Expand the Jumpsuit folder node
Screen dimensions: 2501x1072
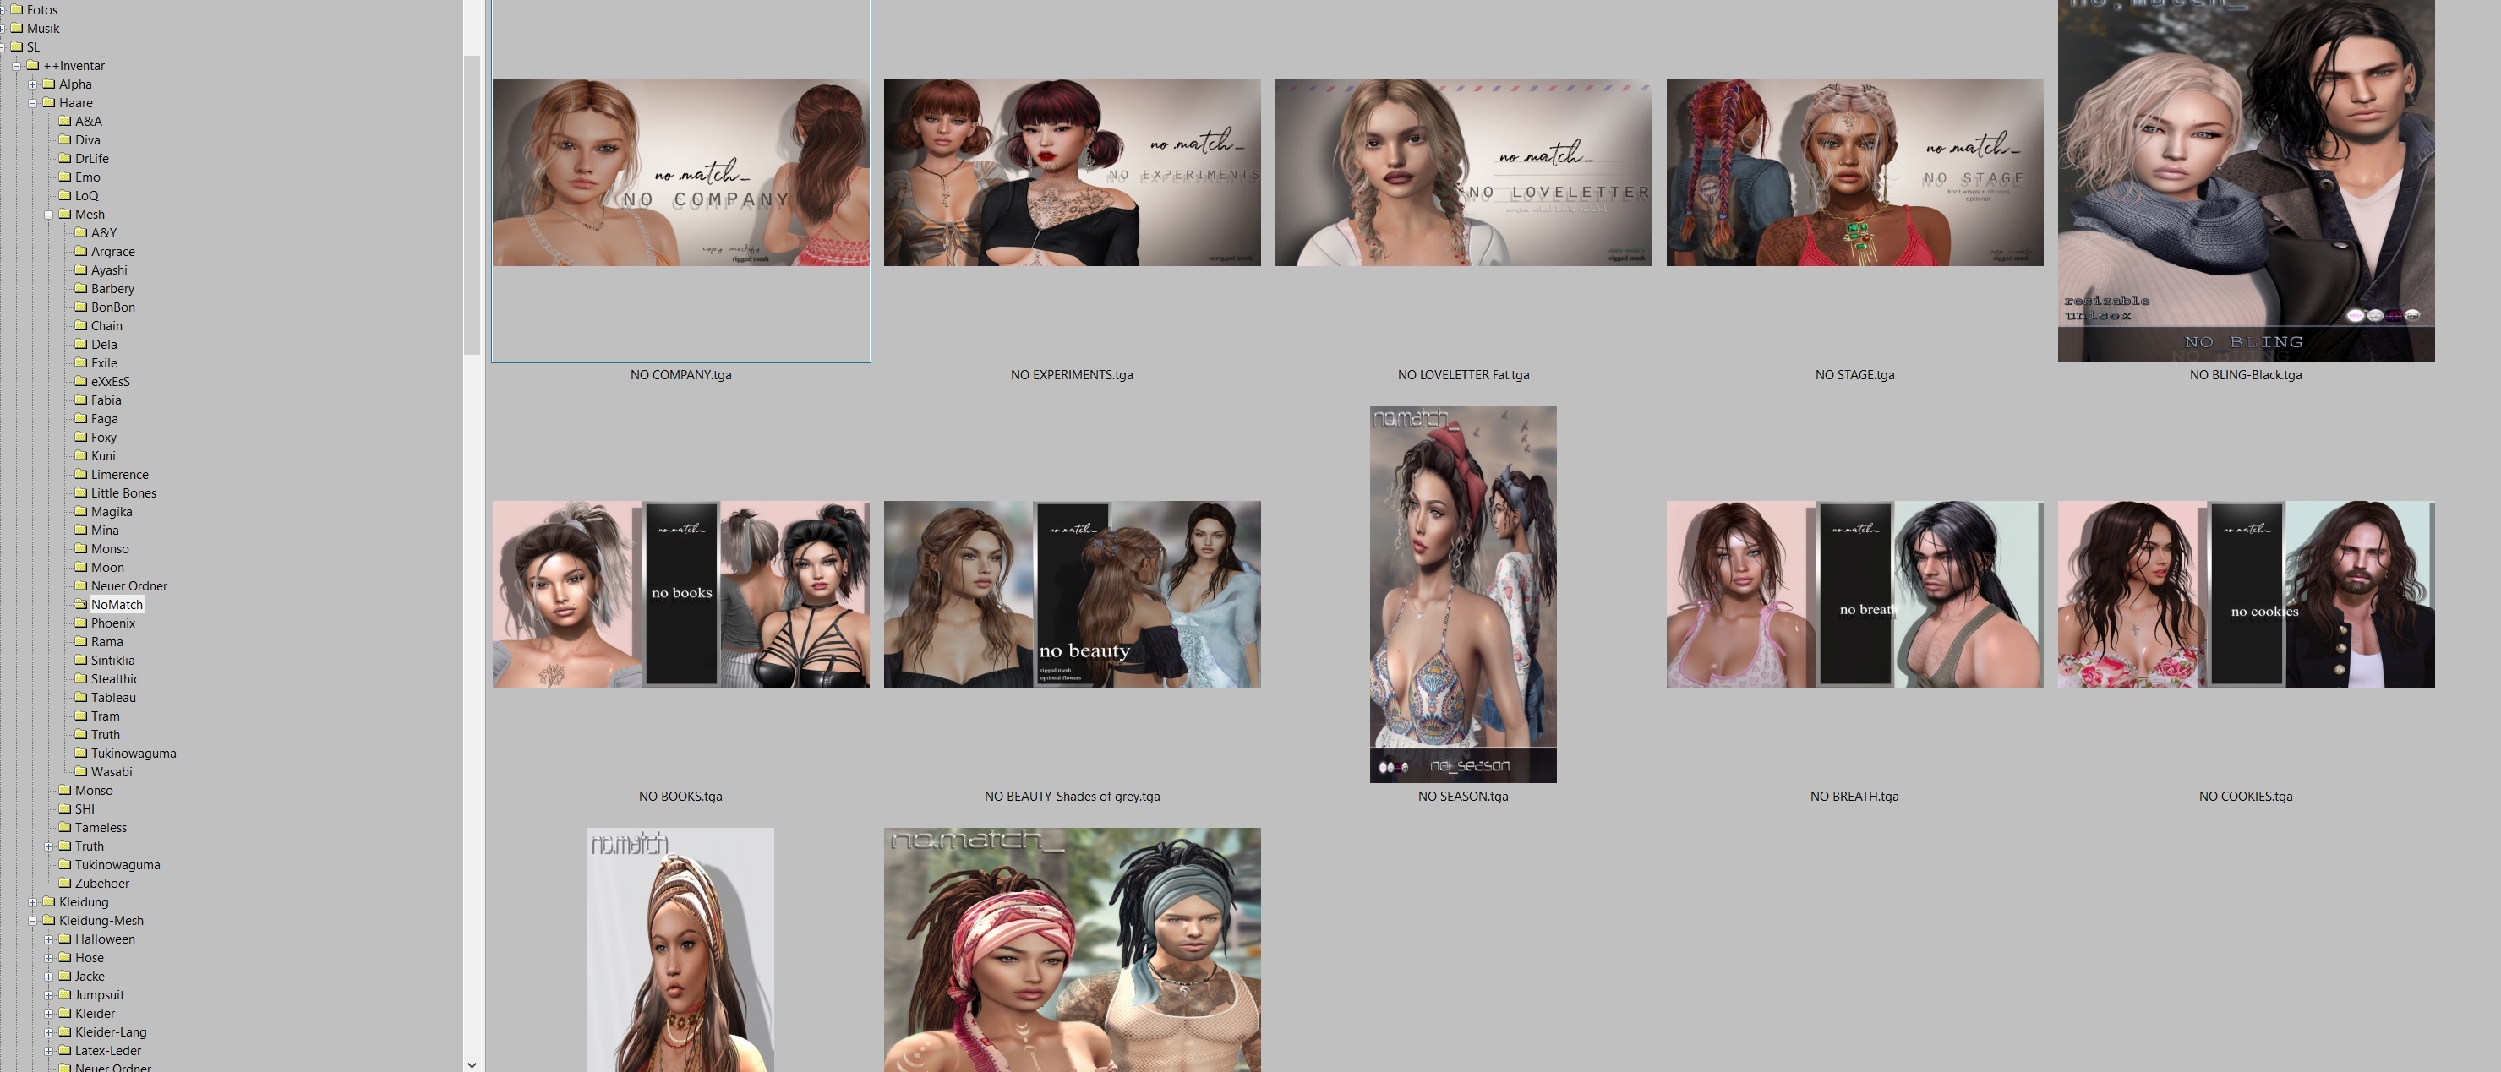pos(48,995)
